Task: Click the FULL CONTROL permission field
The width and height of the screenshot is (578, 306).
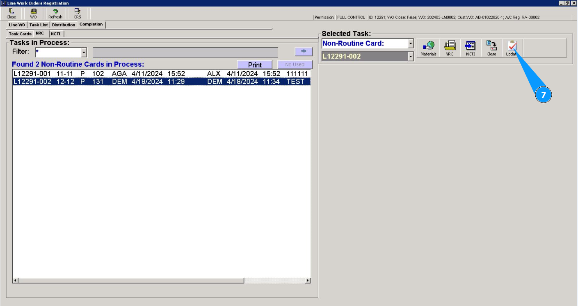Action: tap(351, 18)
